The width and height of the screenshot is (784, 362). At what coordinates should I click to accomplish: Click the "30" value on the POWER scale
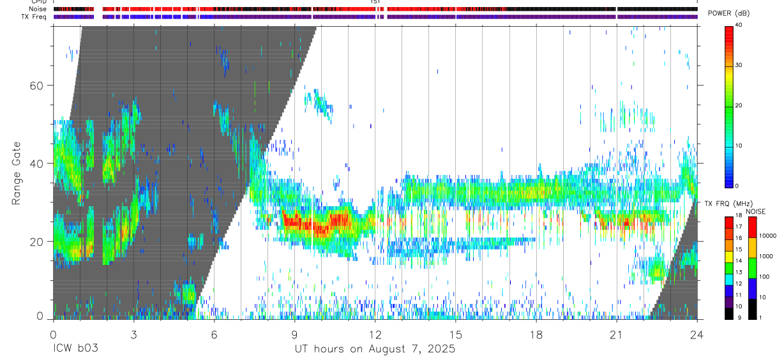pyautogui.click(x=739, y=65)
